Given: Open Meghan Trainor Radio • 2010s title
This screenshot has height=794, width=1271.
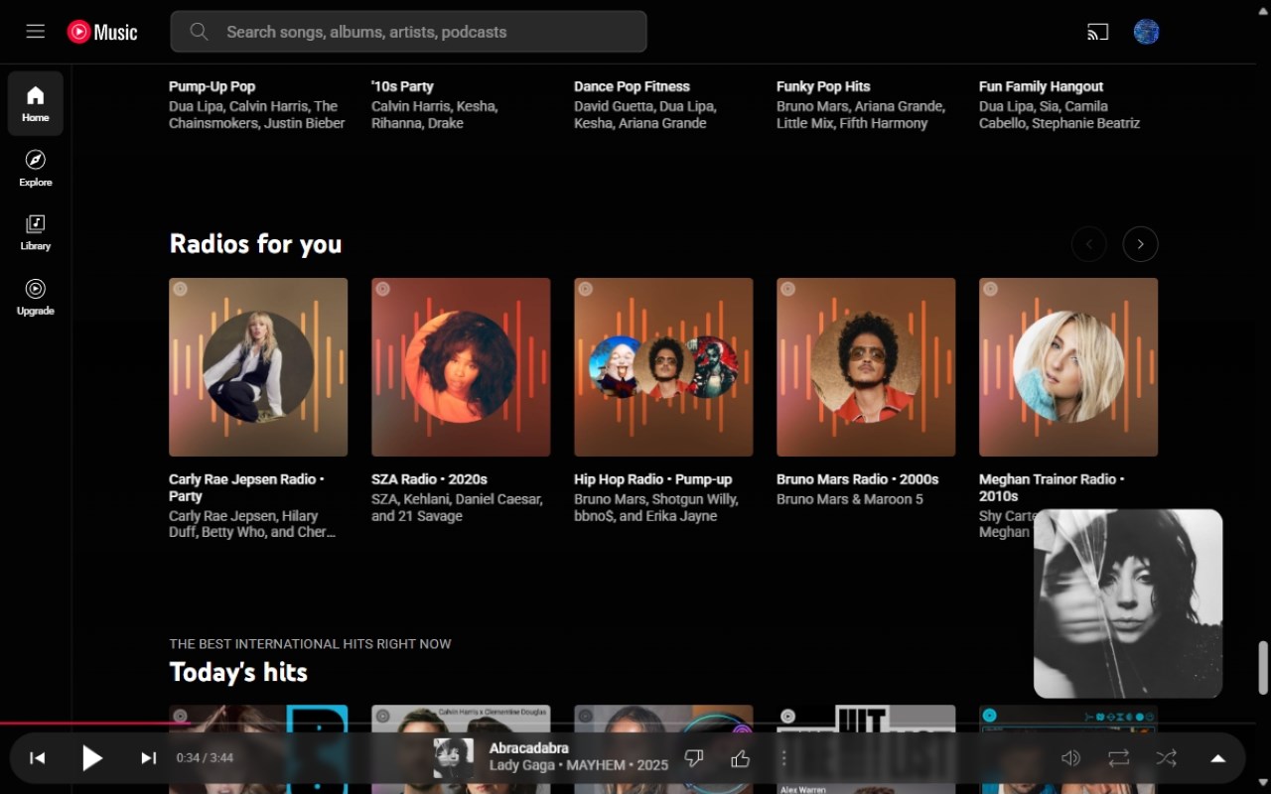Looking at the screenshot, I should [1052, 487].
